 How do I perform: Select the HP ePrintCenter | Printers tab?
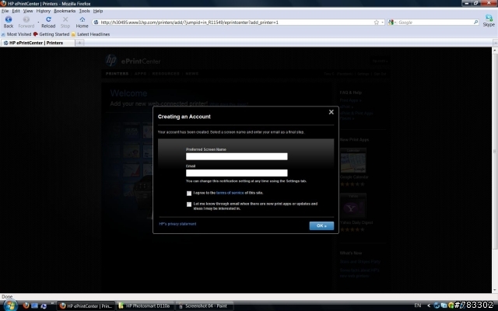37,43
